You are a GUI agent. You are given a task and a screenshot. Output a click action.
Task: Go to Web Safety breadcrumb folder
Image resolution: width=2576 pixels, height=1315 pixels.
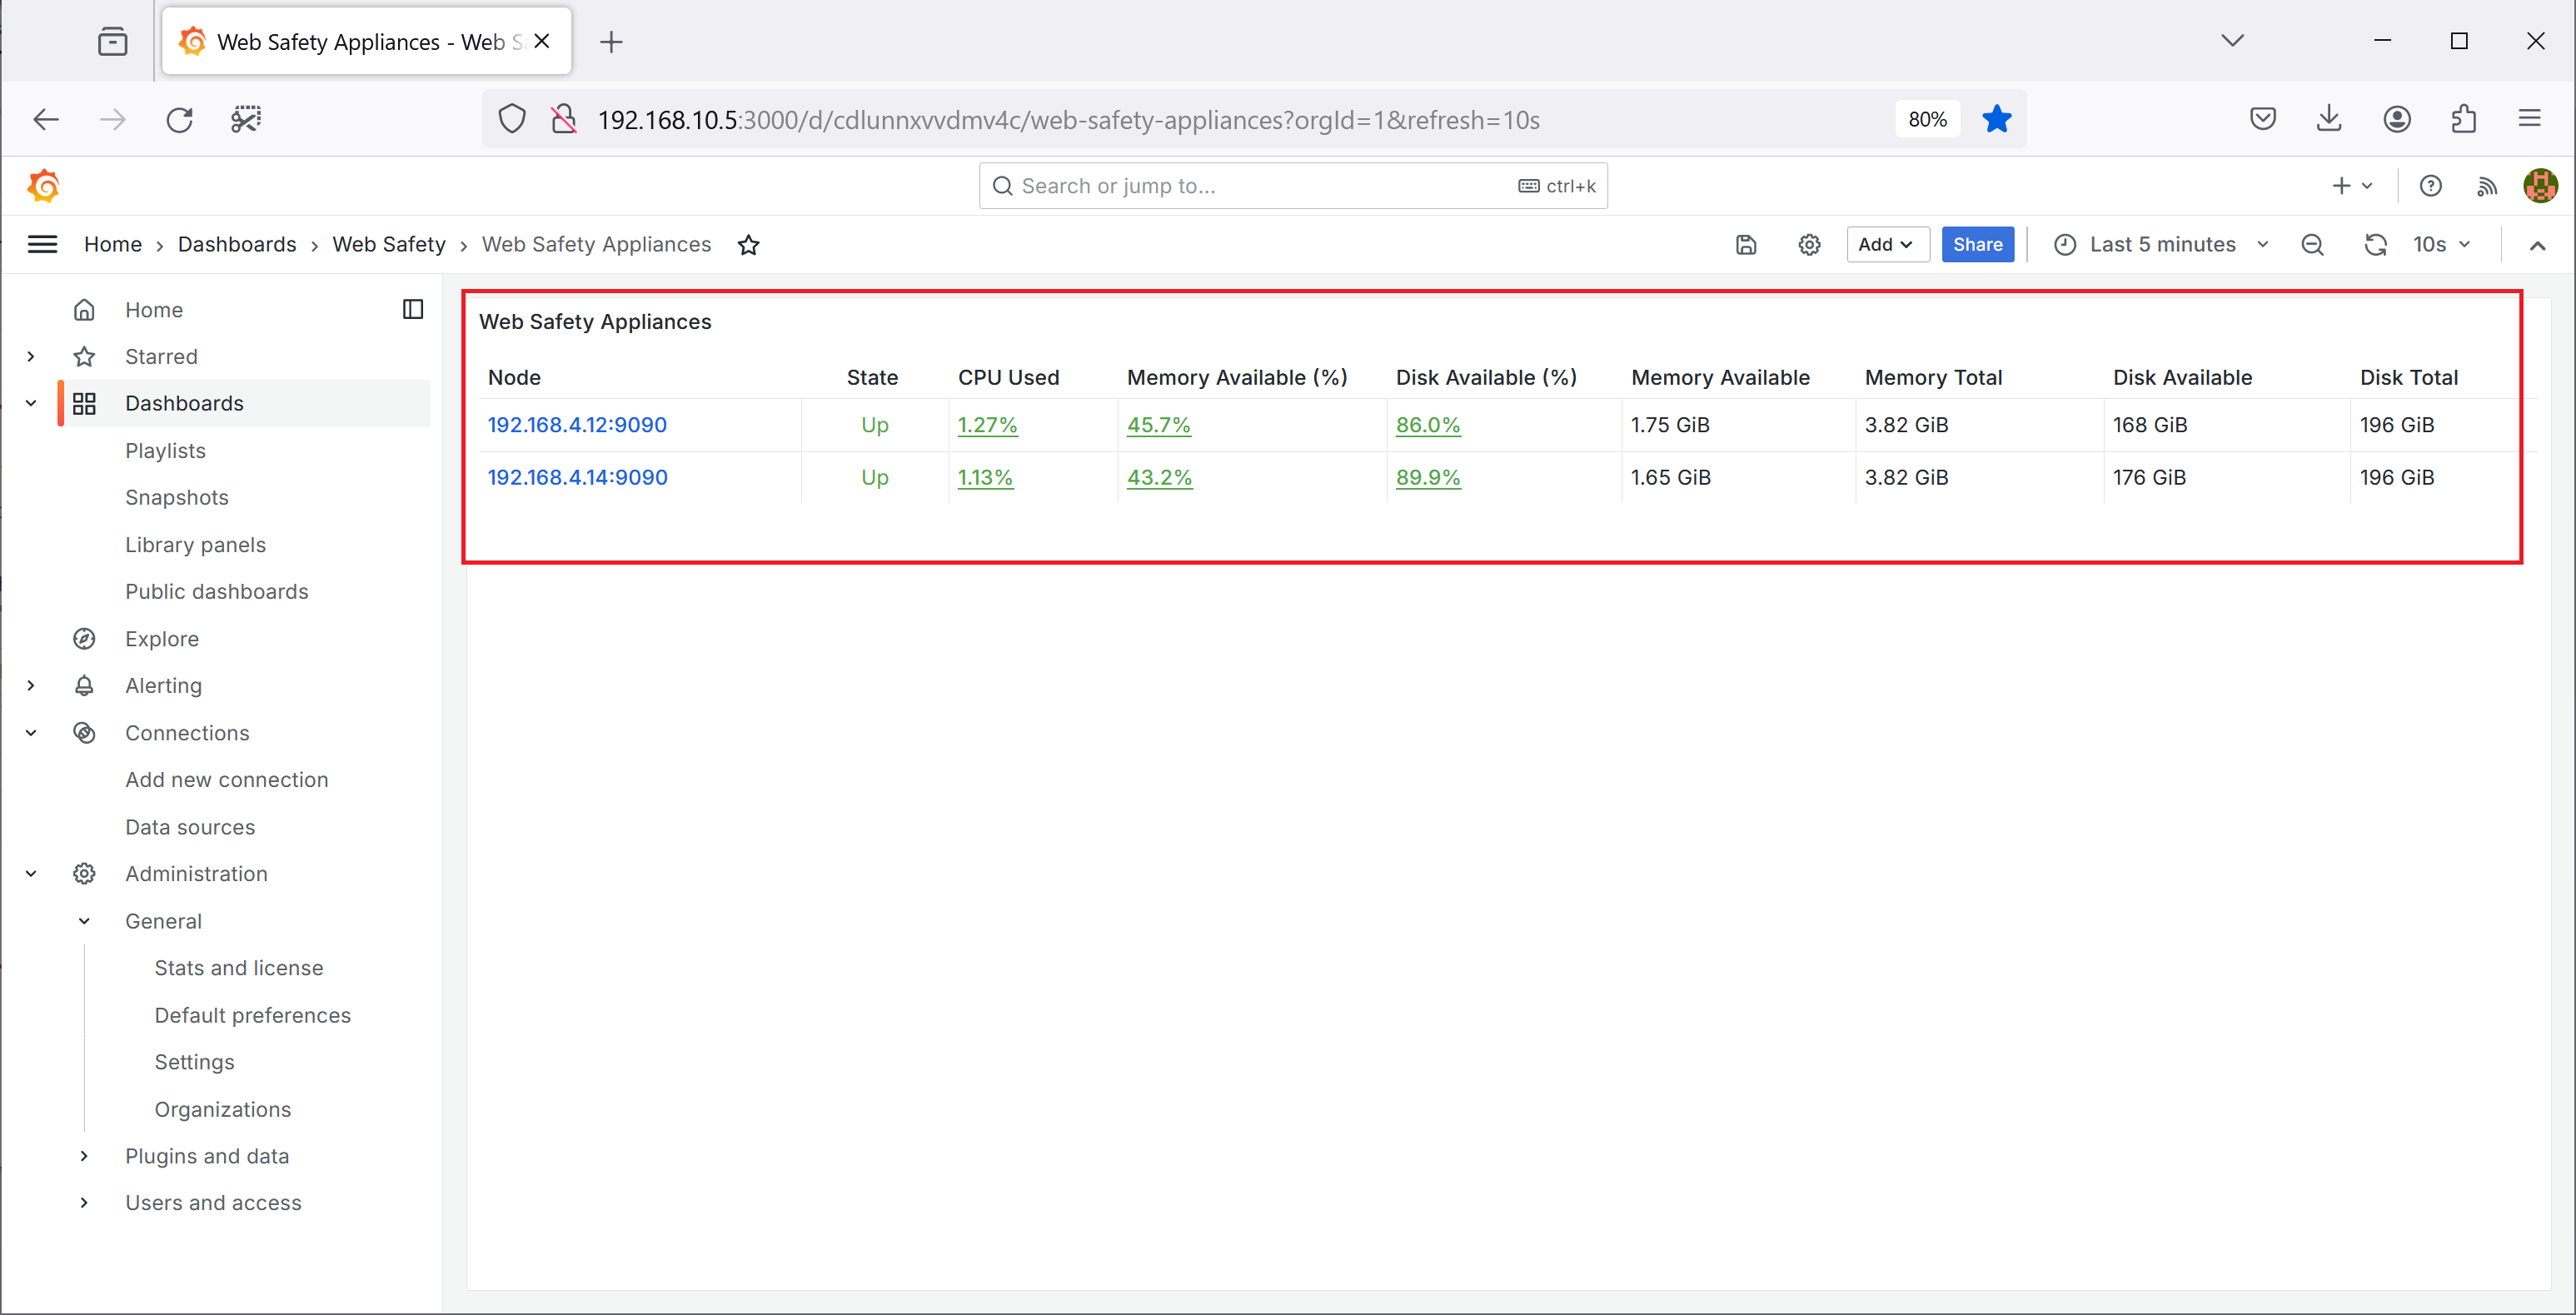(x=389, y=245)
